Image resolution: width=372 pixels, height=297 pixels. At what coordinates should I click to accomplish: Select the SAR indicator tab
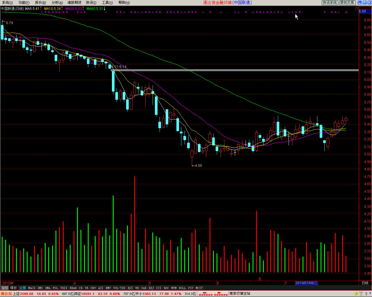(144, 288)
